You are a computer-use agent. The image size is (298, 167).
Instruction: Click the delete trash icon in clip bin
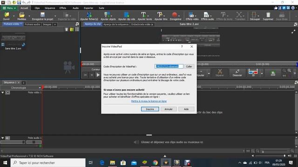coord(67,29)
